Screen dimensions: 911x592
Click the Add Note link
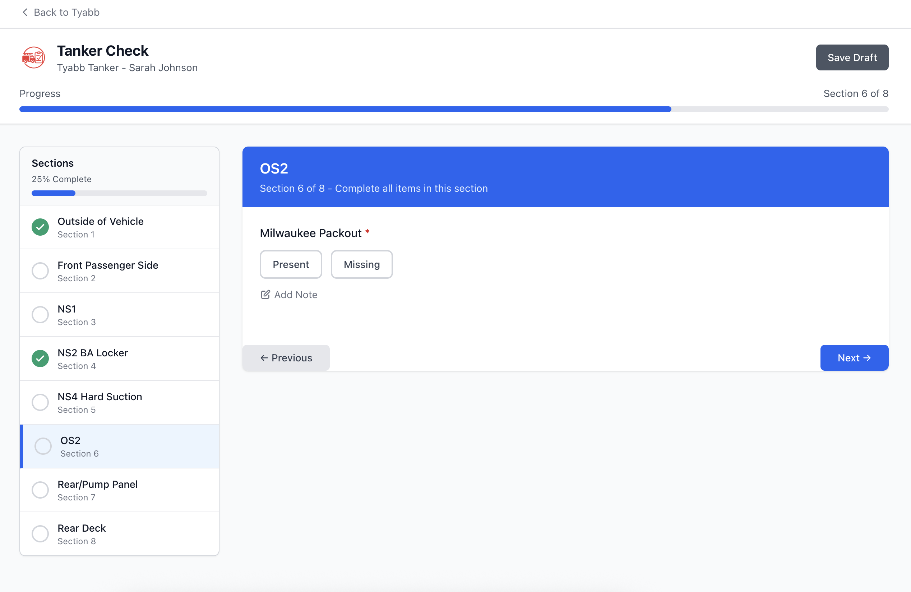[x=289, y=295]
